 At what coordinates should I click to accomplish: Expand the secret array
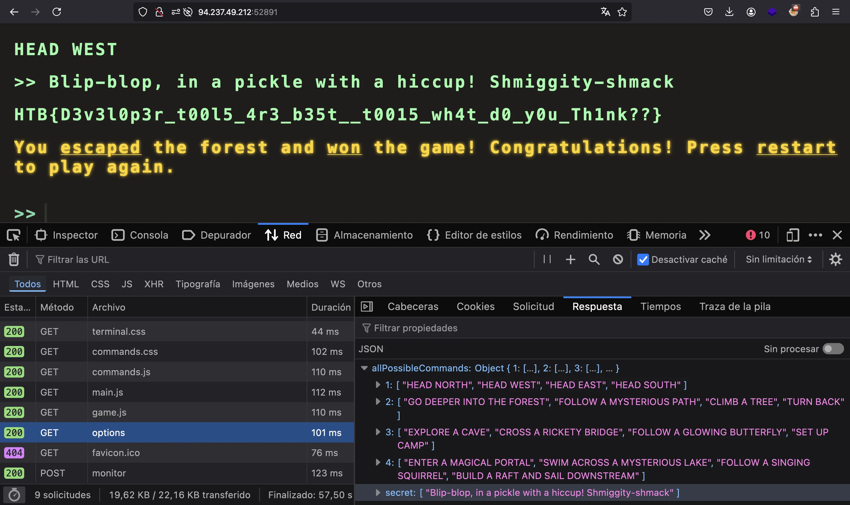(377, 493)
